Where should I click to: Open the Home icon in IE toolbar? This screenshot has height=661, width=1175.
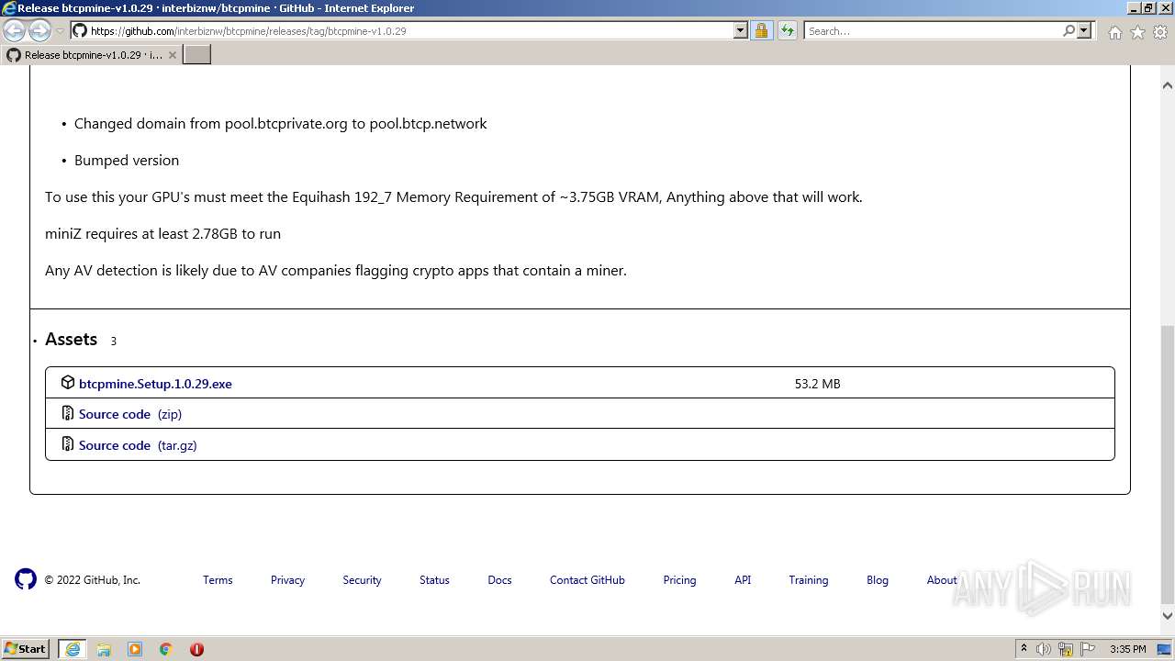coord(1114,32)
